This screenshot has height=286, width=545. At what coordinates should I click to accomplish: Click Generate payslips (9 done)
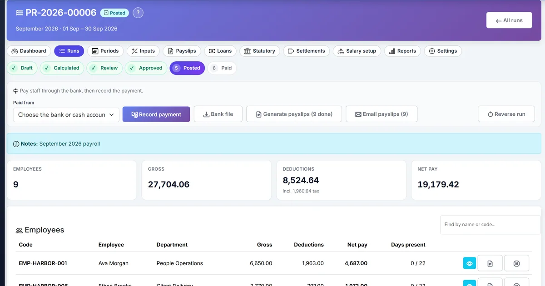pyautogui.click(x=294, y=114)
